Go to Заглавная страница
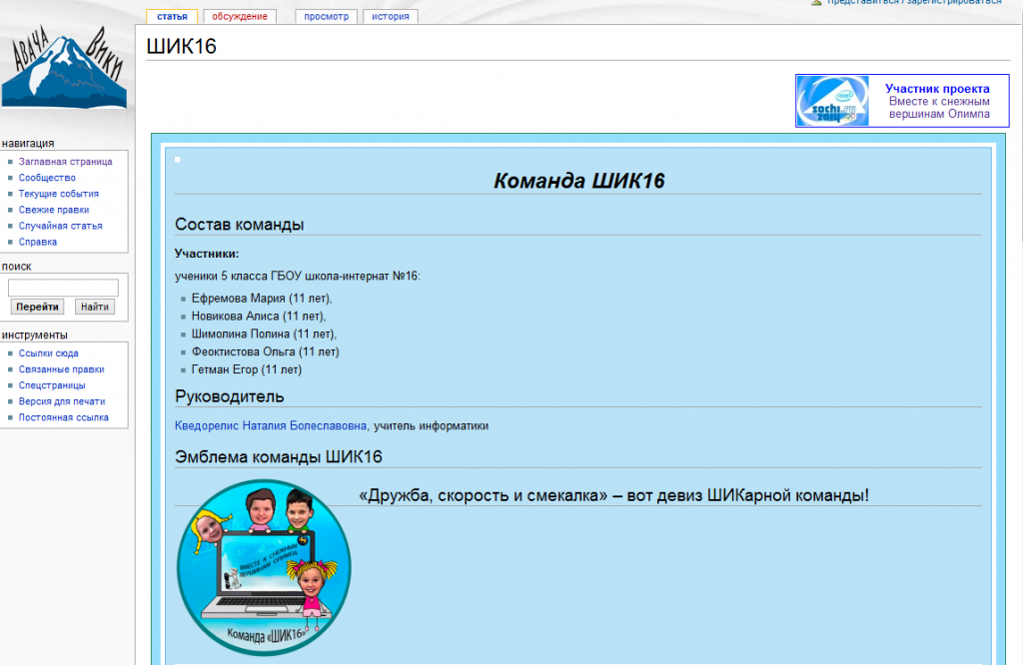Image resolution: width=1023 pixels, height=665 pixels. (x=65, y=162)
